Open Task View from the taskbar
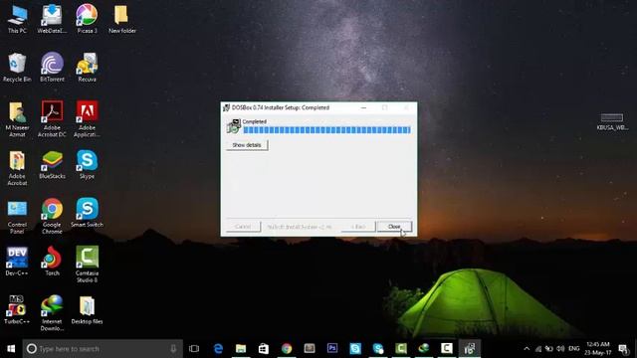 (194, 348)
